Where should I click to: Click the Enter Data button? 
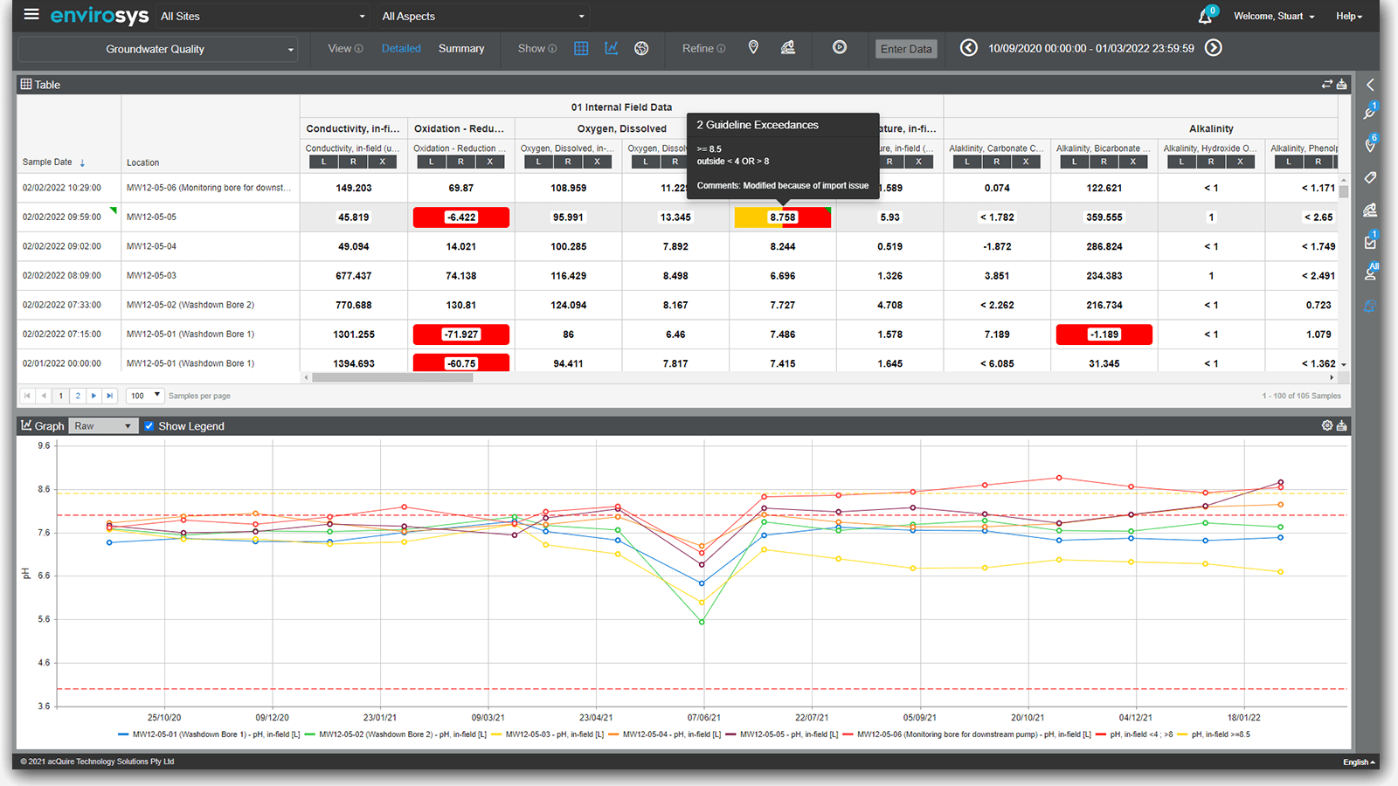[906, 49]
